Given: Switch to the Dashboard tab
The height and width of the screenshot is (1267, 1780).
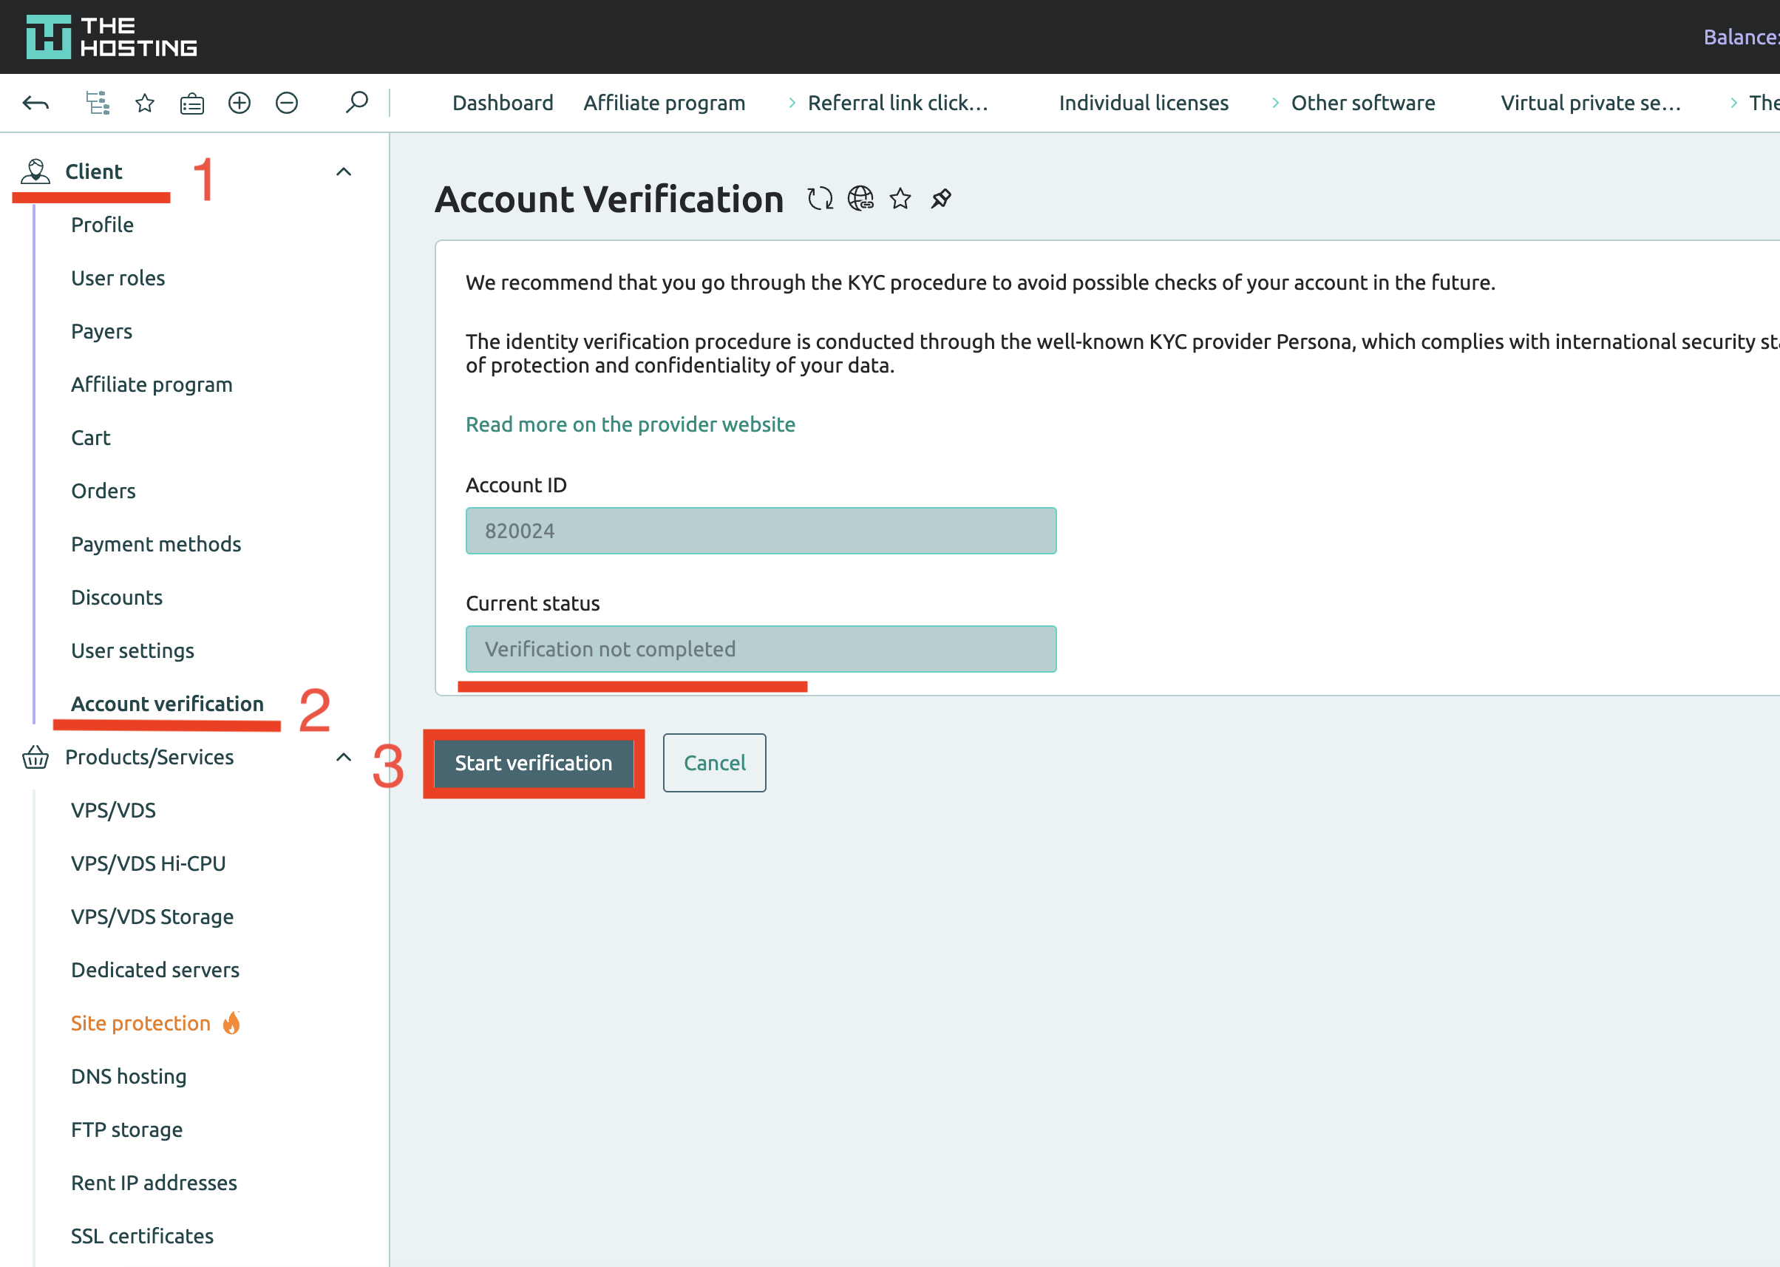Looking at the screenshot, I should (x=503, y=103).
